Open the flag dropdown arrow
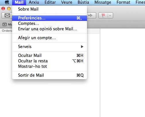Screen dimensions: 145x117 click(110, 15)
